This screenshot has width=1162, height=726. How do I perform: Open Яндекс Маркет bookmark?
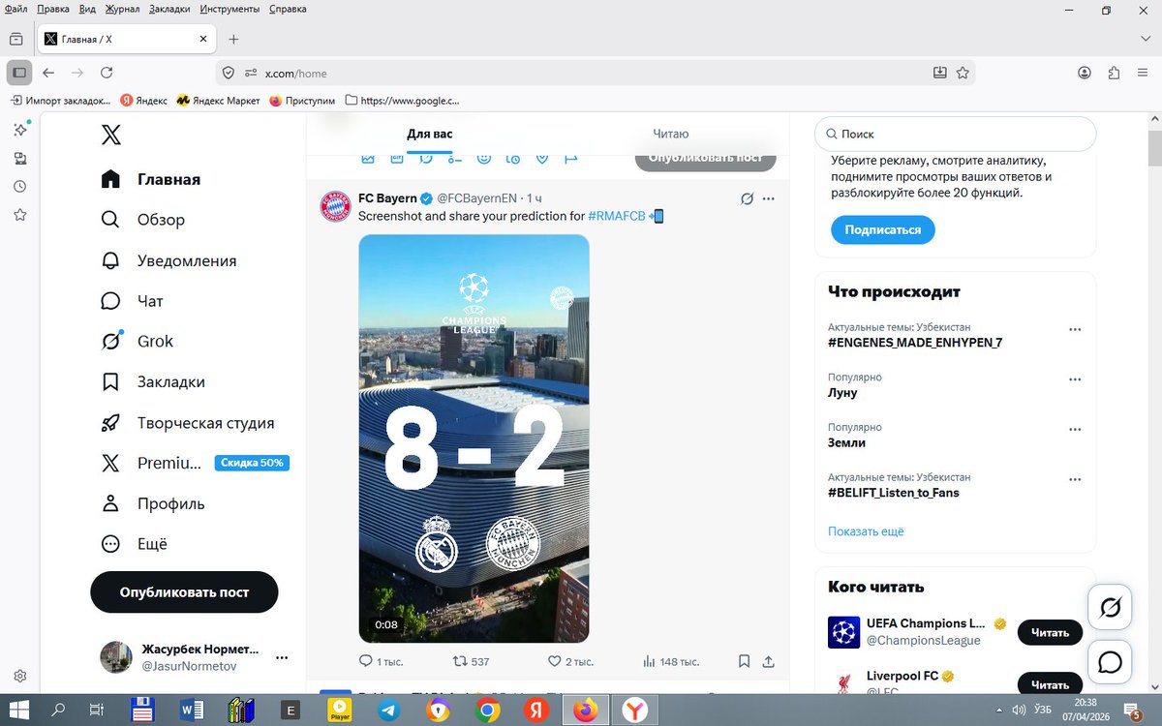219,100
